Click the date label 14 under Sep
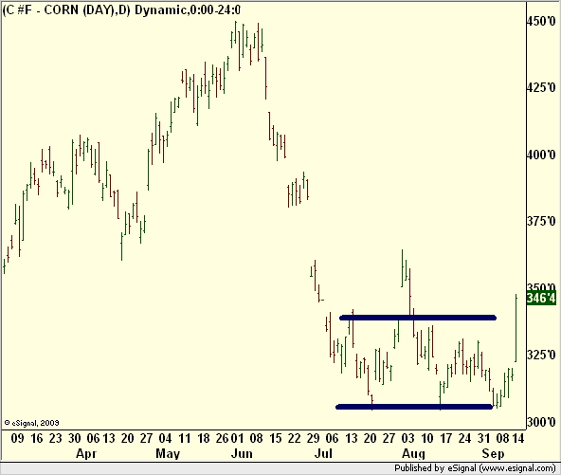The width and height of the screenshot is (561, 475). [518, 438]
